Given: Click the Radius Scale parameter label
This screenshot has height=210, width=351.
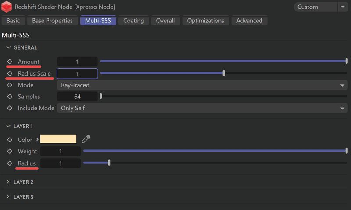Looking at the screenshot, I should pyautogui.click(x=34, y=73).
